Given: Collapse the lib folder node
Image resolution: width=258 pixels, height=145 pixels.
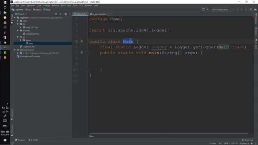Looking at the screenshot, I should (18, 24).
